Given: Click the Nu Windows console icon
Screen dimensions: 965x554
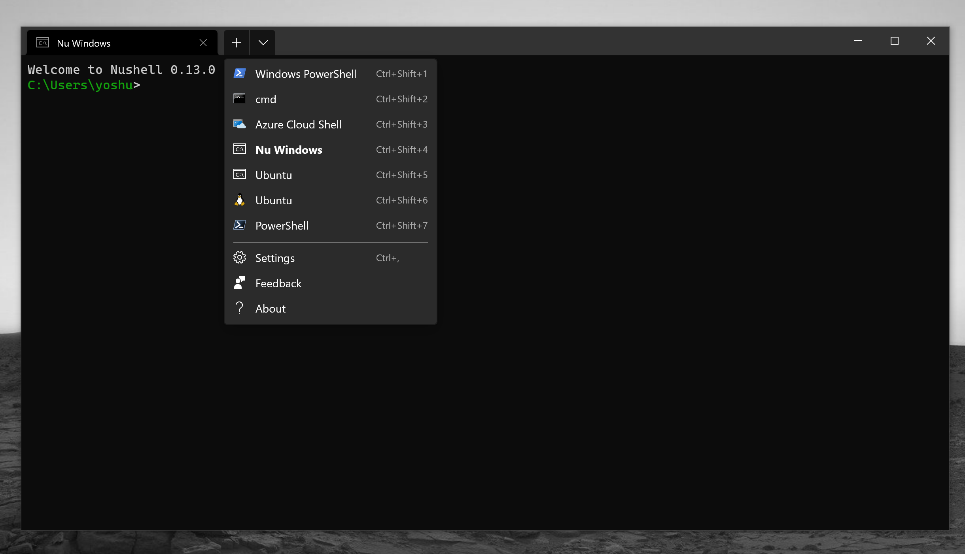Looking at the screenshot, I should (x=239, y=149).
